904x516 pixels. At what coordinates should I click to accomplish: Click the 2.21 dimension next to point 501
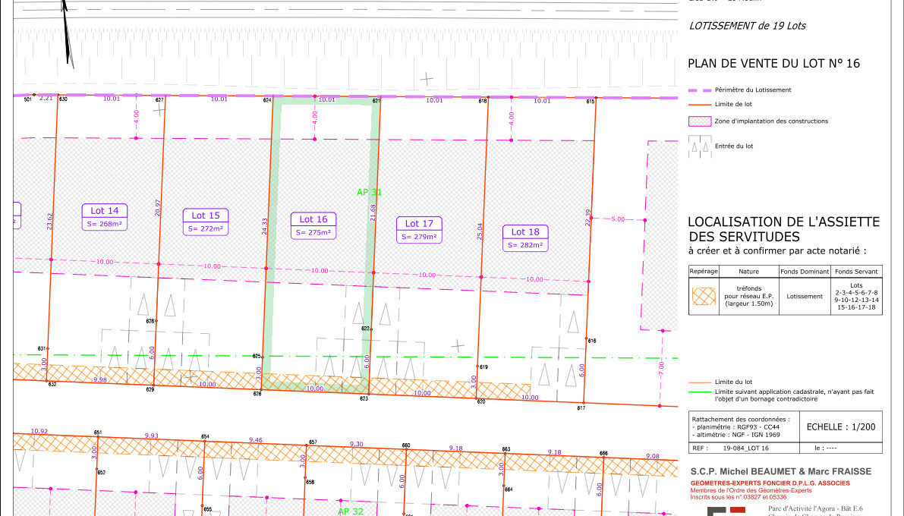click(x=46, y=98)
